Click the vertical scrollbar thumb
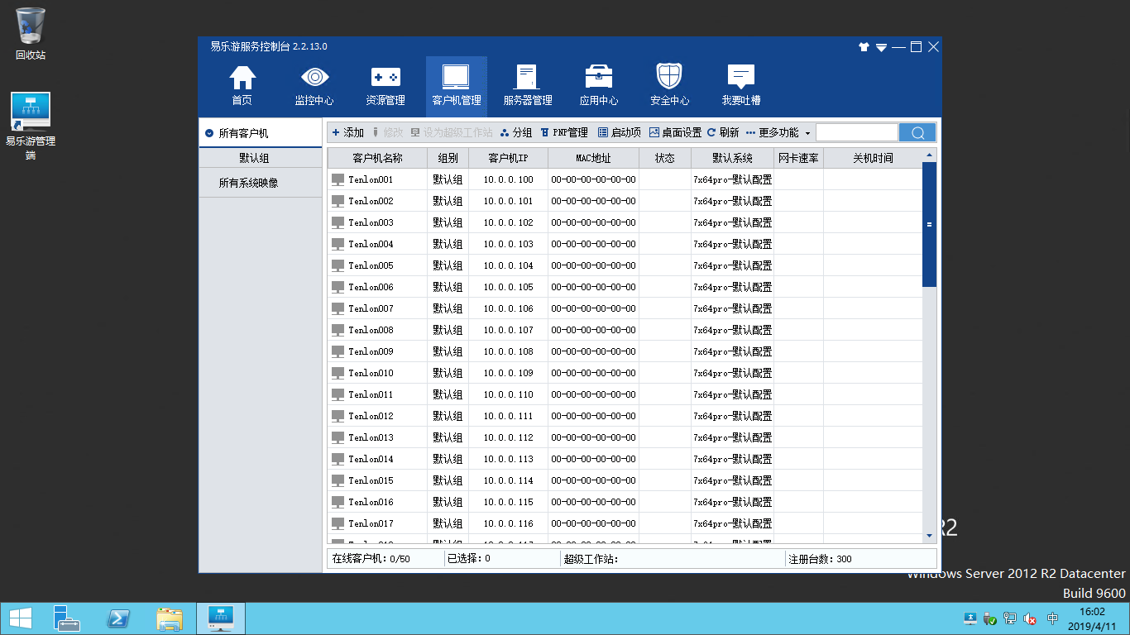1130x635 pixels. click(929, 224)
